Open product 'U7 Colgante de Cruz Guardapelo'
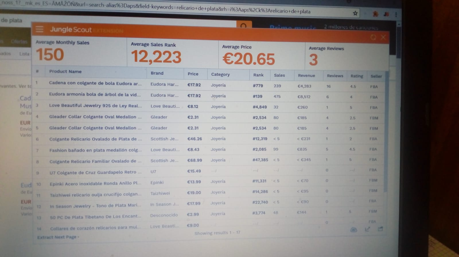The width and height of the screenshot is (459, 257). [96, 172]
